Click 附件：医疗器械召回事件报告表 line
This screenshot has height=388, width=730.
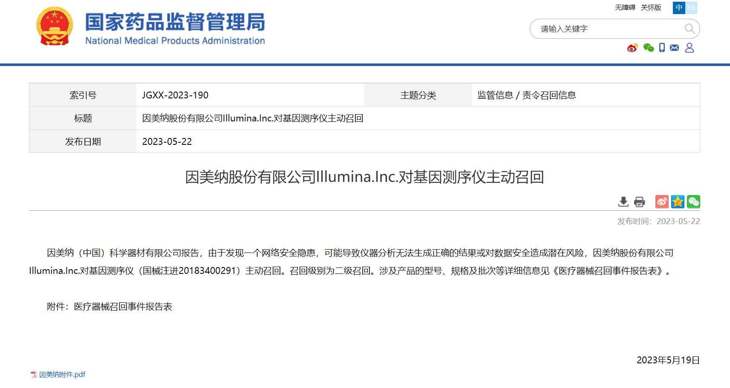pyautogui.click(x=110, y=307)
